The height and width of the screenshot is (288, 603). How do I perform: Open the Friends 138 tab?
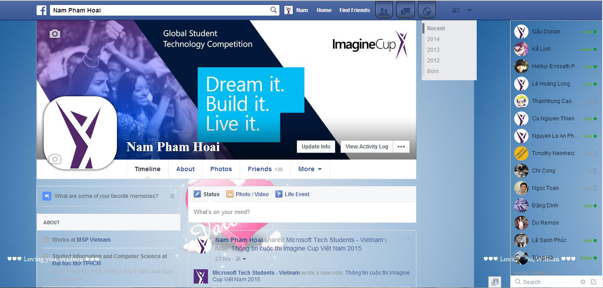pyautogui.click(x=265, y=169)
